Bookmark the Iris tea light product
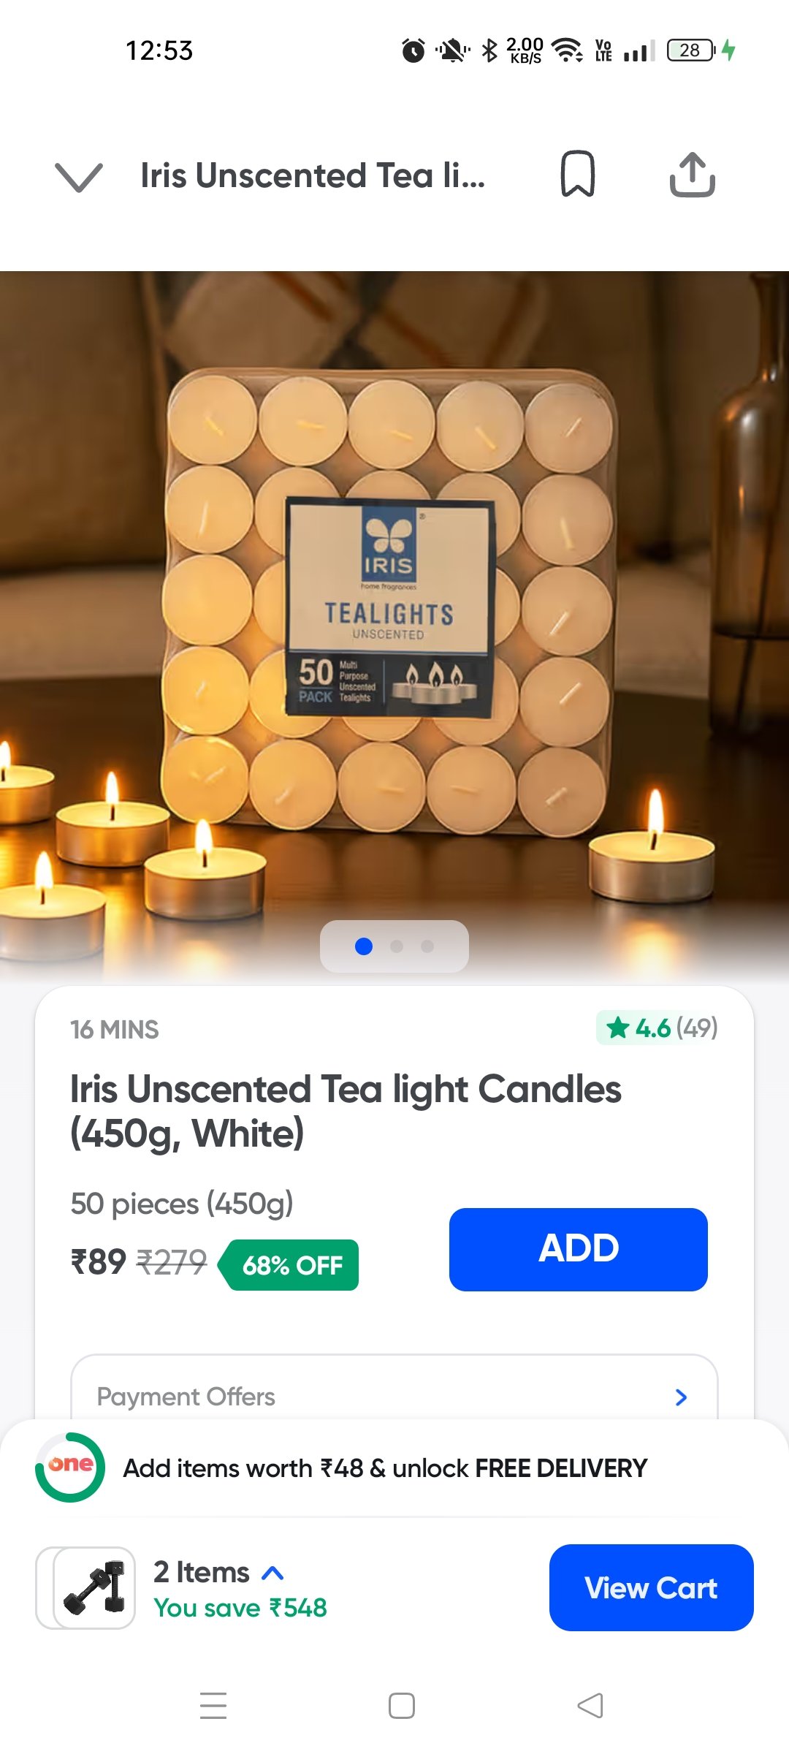The image size is (789, 1754). point(577,175)
